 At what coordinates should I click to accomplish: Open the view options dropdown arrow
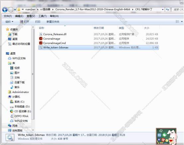pos(182,22)
